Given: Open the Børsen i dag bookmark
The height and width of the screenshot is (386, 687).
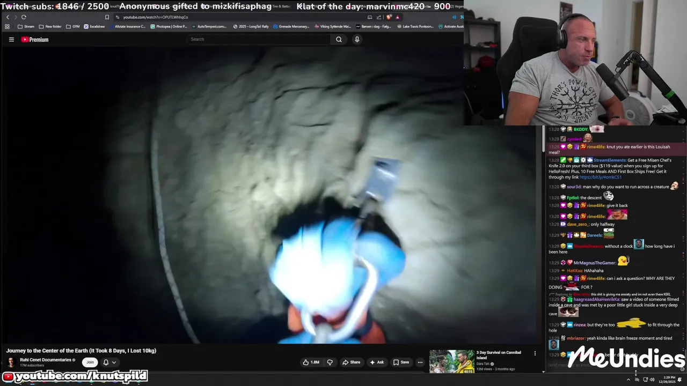Looking at the screenshot, I should [373, 26].
